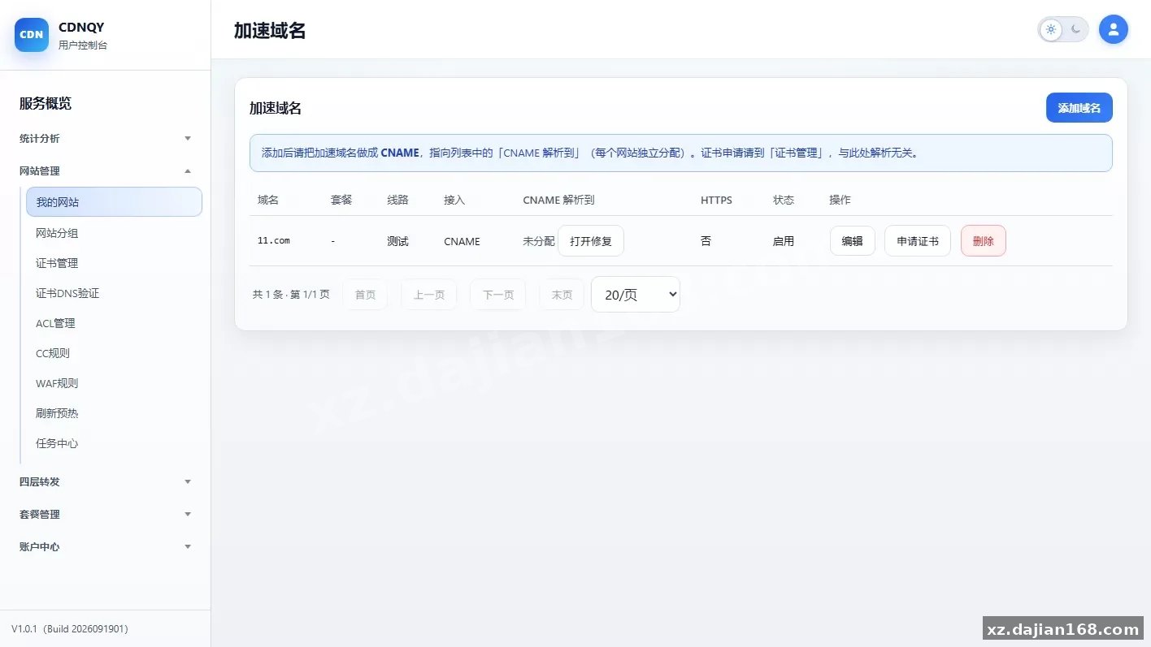Click the domain cell 11.com

coord(274,241)
